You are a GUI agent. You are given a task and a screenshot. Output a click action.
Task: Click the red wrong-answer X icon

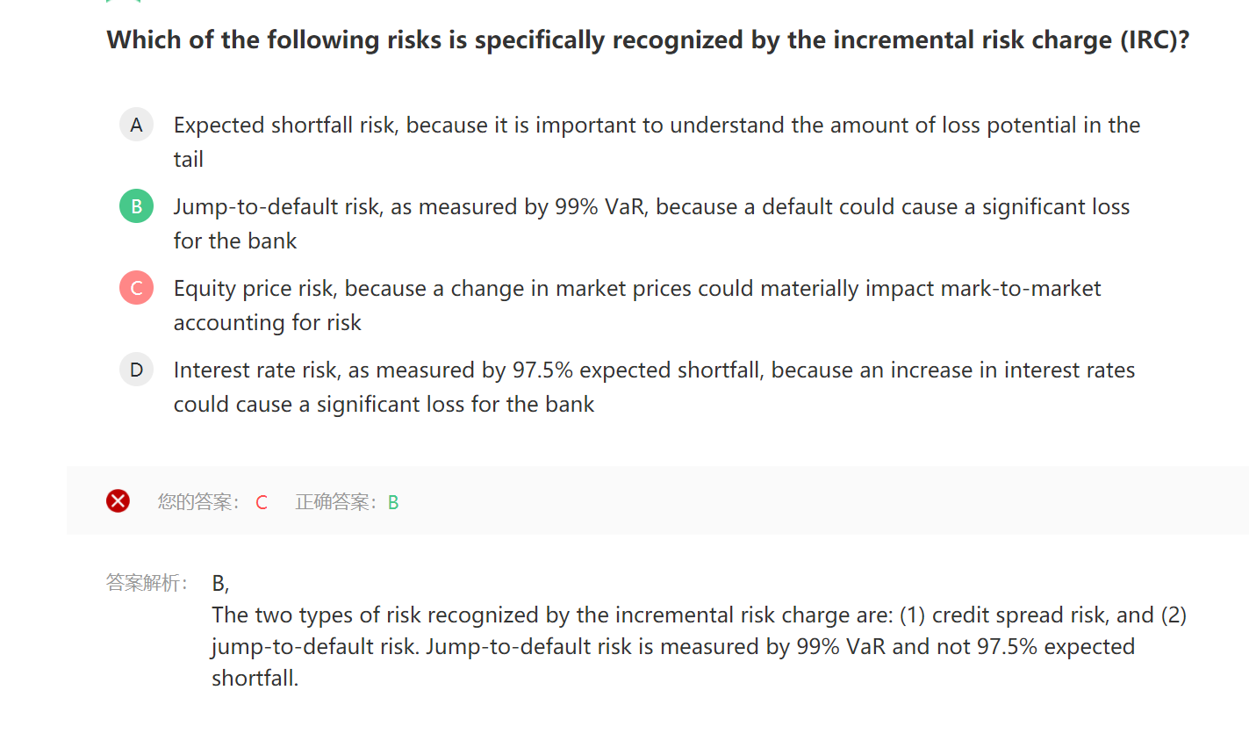tap(118, 501)
